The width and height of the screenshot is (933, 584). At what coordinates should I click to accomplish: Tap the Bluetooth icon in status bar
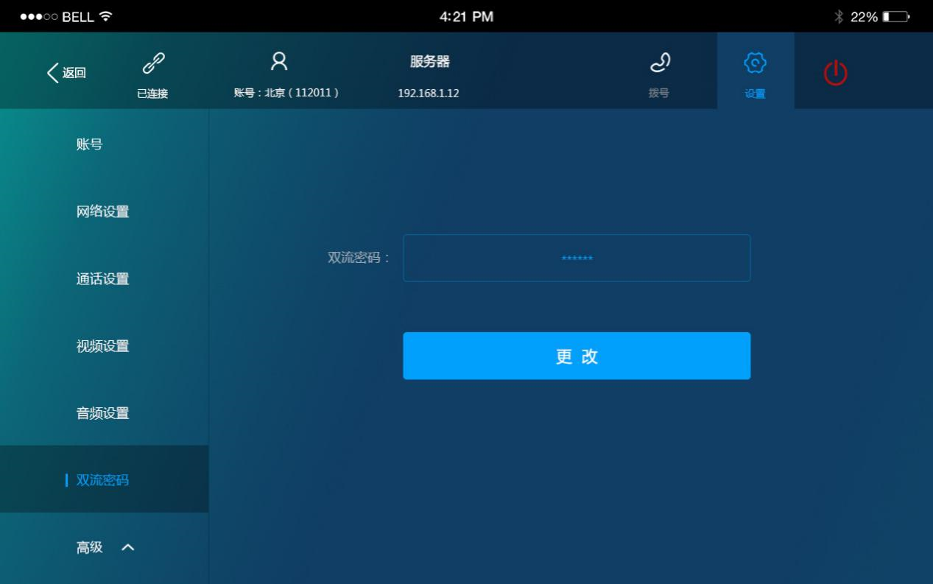click(x=838, y=16)
